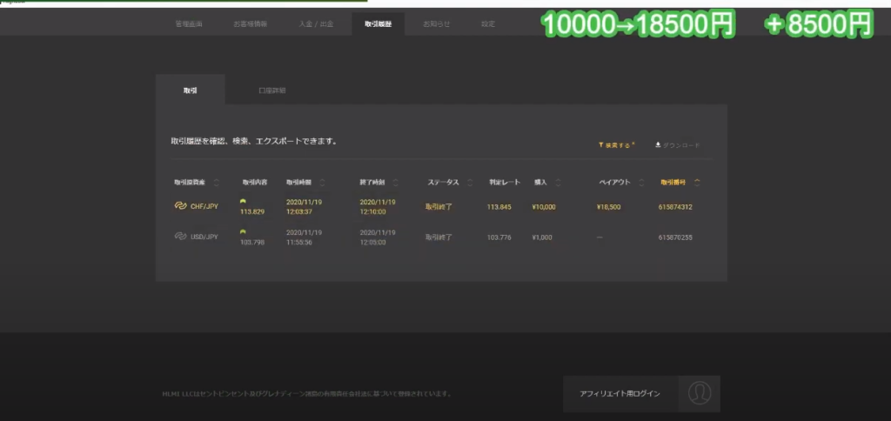Click end time 2020/11/19 12:10:00
The height and width of the screenshot is (421, 891).
(378, 207)
